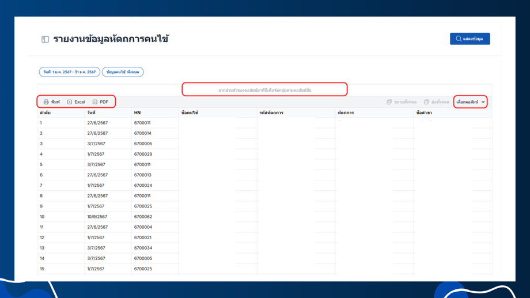This screenshot has height=298, width=530.
Task: Sort by the วันที่ column header
Action: [x=108, y=112]
